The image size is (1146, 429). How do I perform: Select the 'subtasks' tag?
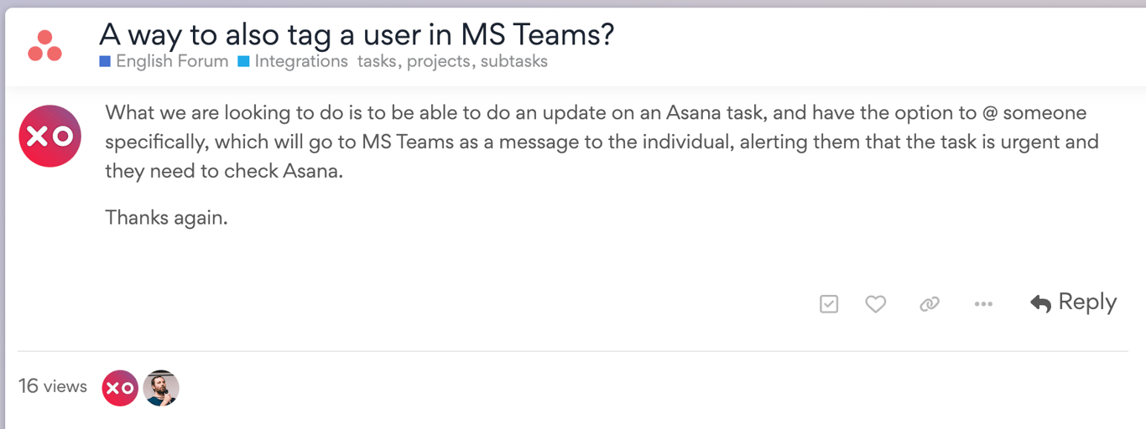point(514,61)
